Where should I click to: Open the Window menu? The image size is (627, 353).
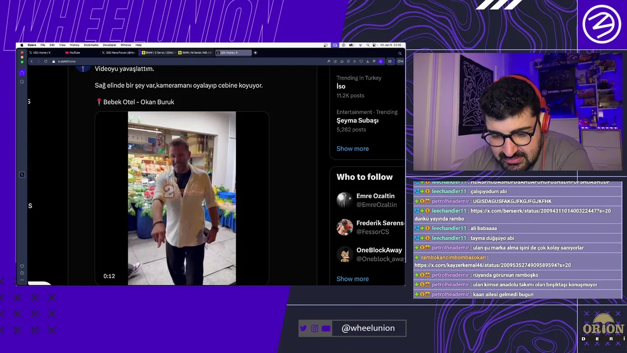126,45
